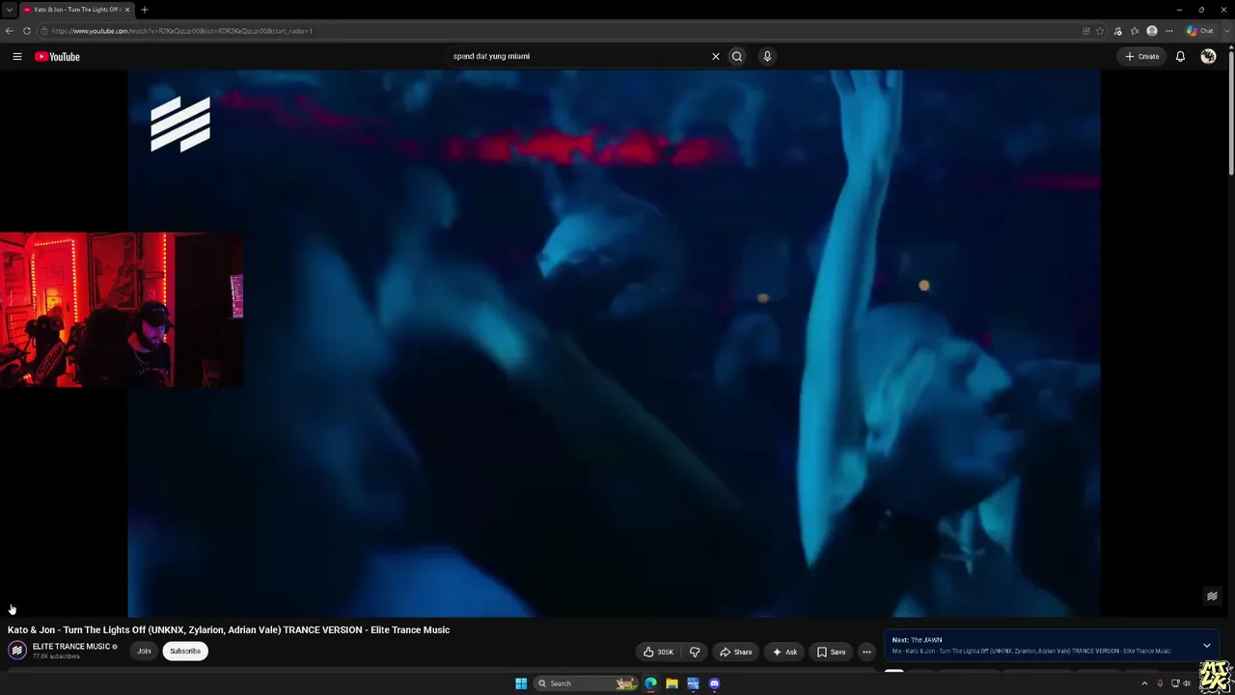Click the Join channel button

coord(144,651)
